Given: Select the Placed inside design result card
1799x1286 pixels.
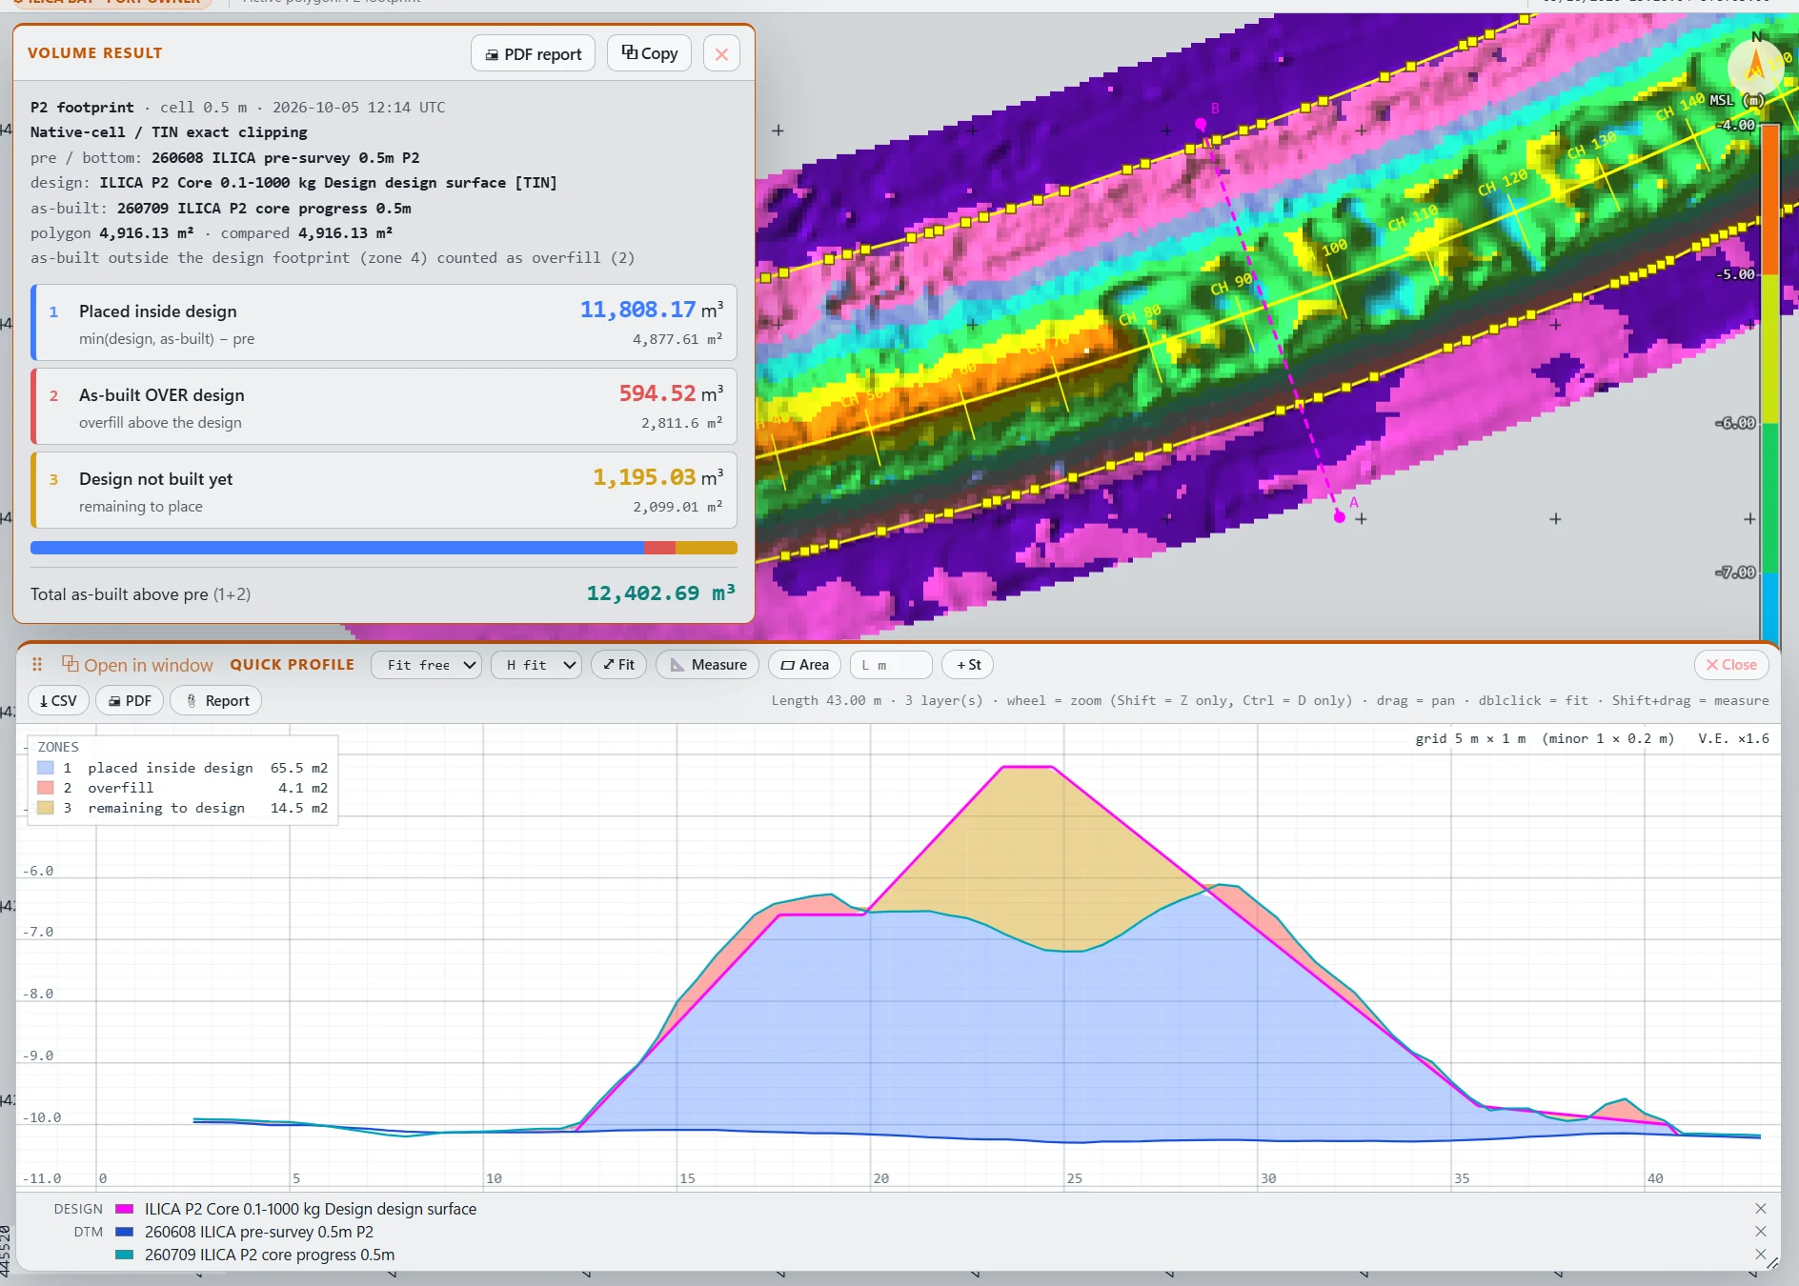Looking at the screenshot, I should tap(384, 323).
